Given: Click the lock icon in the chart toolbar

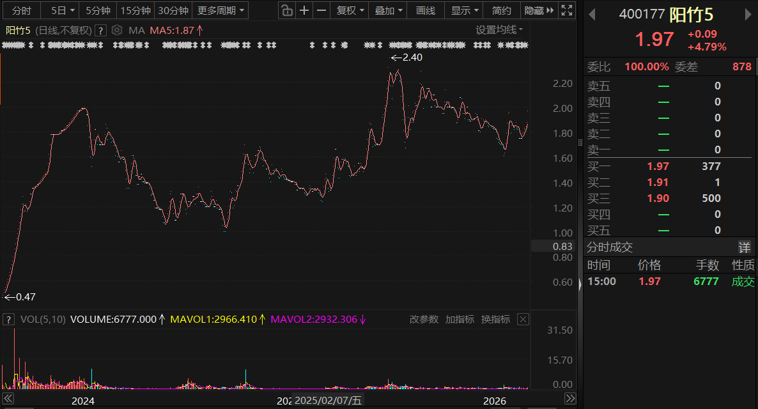Looking at the screenshot, I should pyautogui.click(x=287, y=10).
